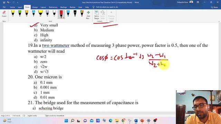Save the document from quick access toolbar
Viewport: 221px width, 124px height.
tap(4, 2)
